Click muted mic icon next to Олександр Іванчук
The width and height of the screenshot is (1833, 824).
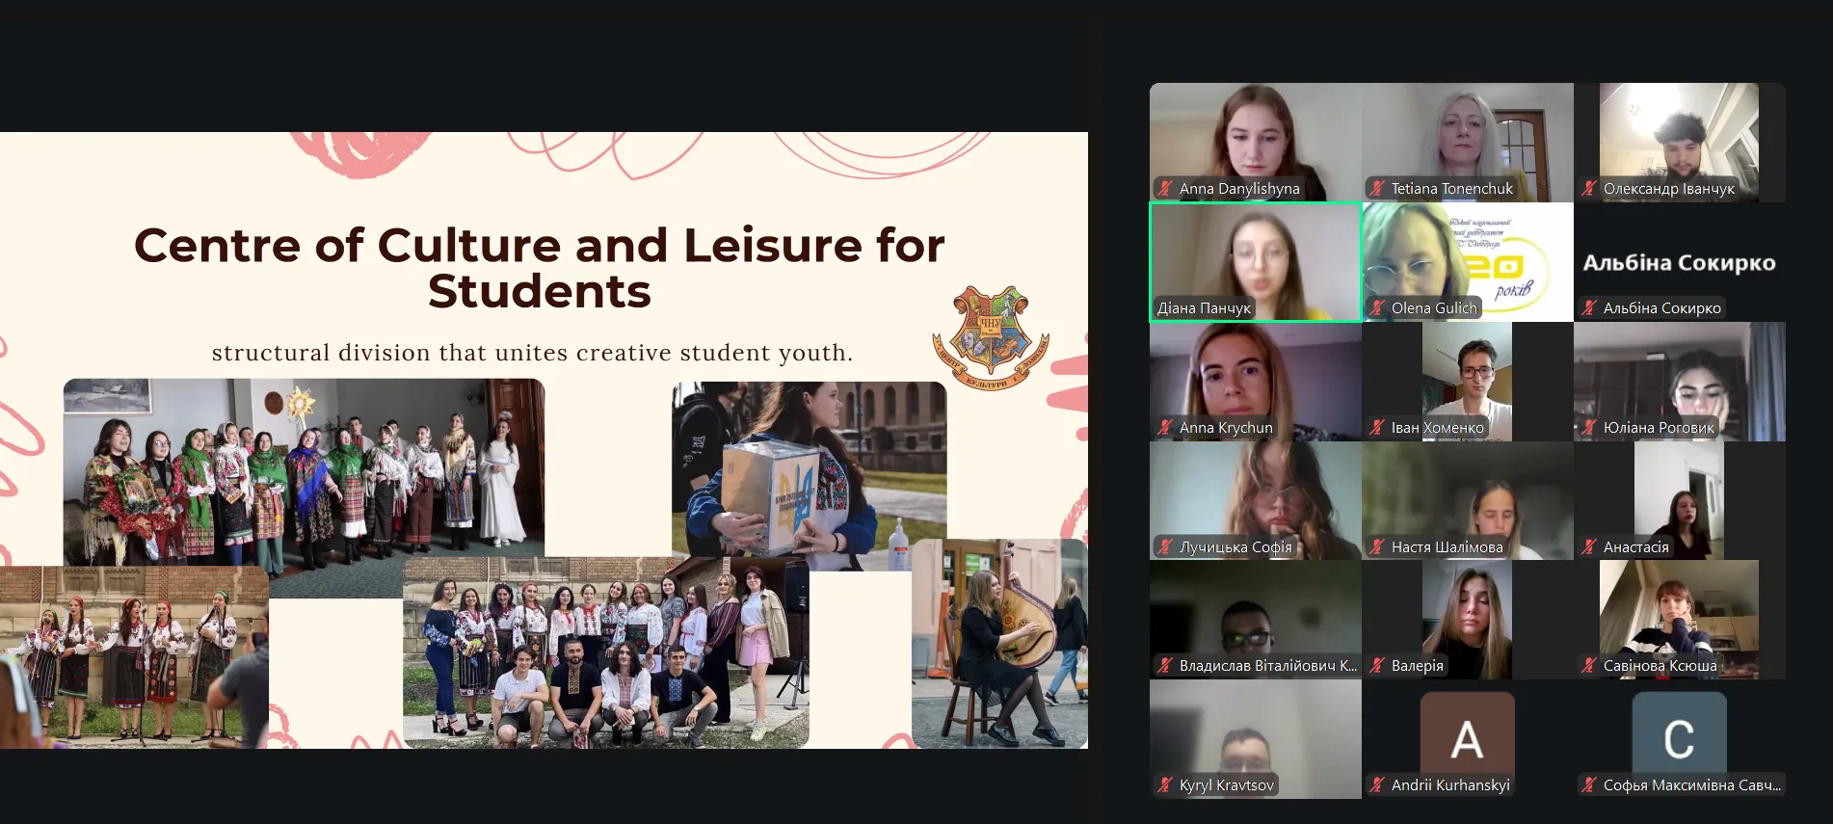click(1589, 189)
